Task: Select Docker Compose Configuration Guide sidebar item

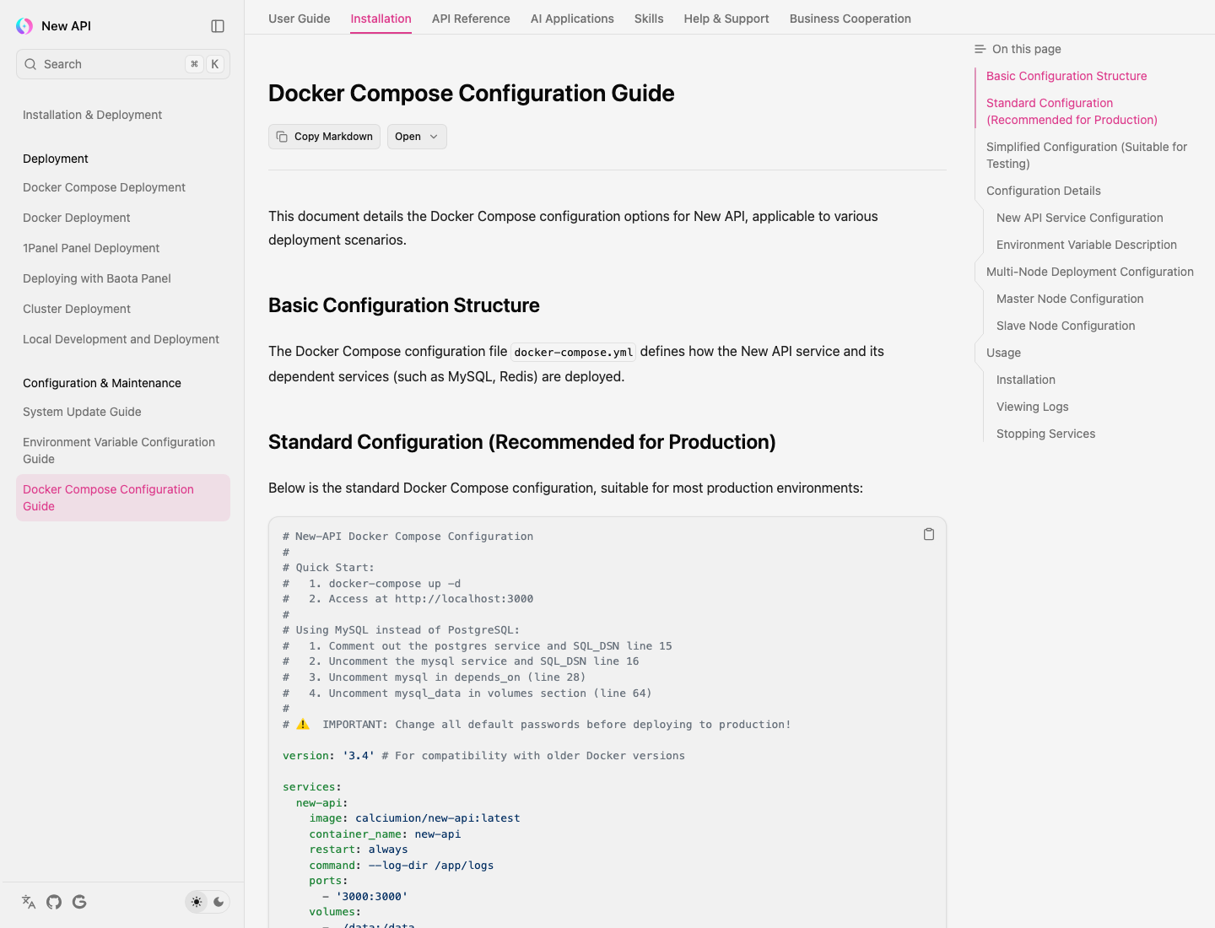Action: click(x=123, y=498)
